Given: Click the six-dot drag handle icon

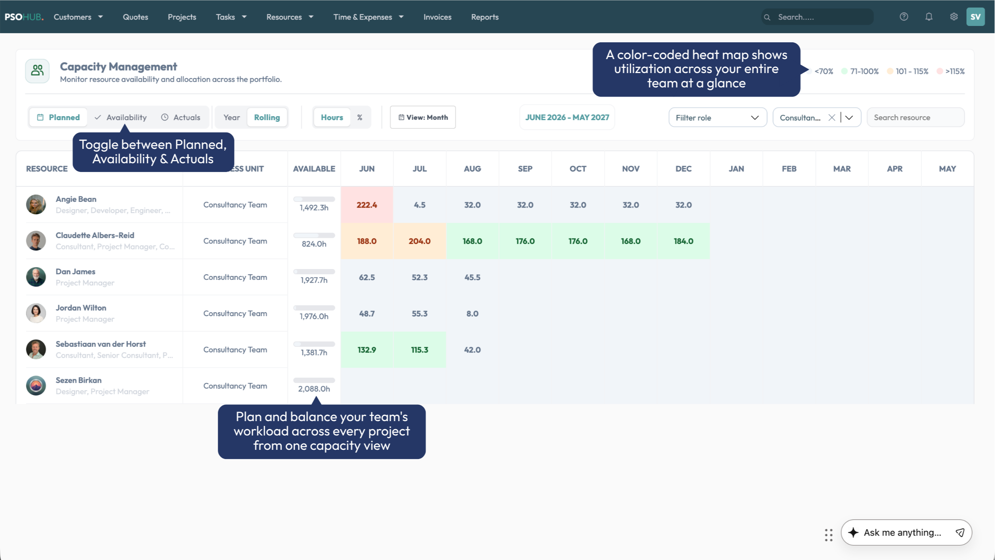Looking at the screenshot, I should point(829,535).
